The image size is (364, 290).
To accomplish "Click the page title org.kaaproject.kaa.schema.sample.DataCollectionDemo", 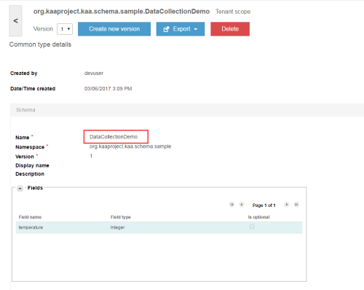I will coord(122,12).
